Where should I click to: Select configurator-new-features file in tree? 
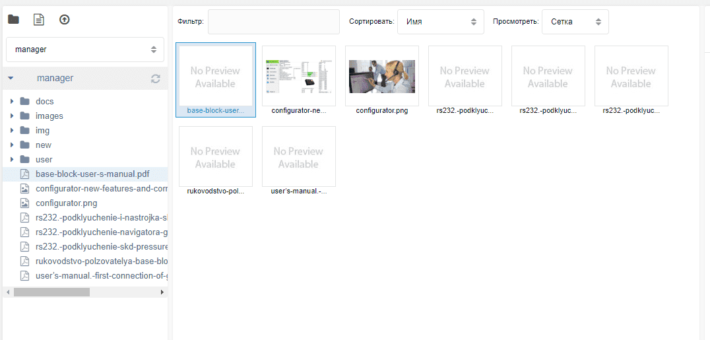(102, 189)
